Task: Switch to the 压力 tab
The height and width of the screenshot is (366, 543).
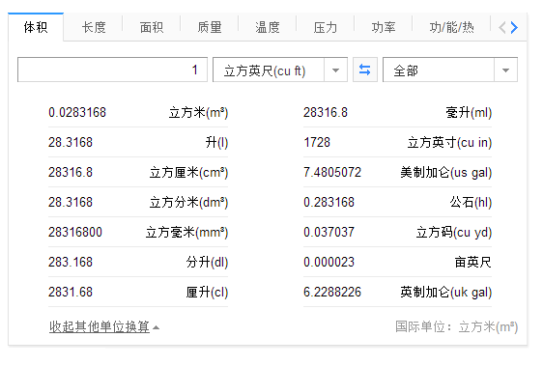Action: (x=326, y=27)
